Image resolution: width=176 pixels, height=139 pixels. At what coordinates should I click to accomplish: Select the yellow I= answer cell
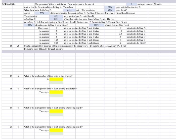[x=56, y=79]
